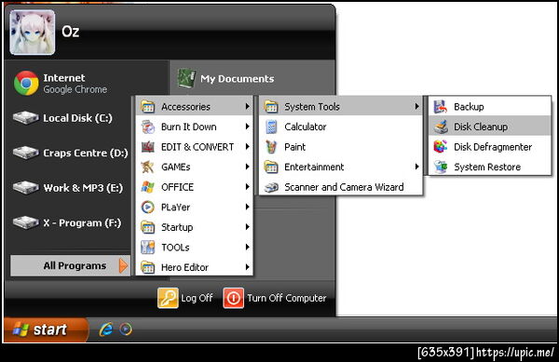This screenshot has width=559, height=362.
Task: Click the GAMEs folder icon
Action: [x=147, y=167]
